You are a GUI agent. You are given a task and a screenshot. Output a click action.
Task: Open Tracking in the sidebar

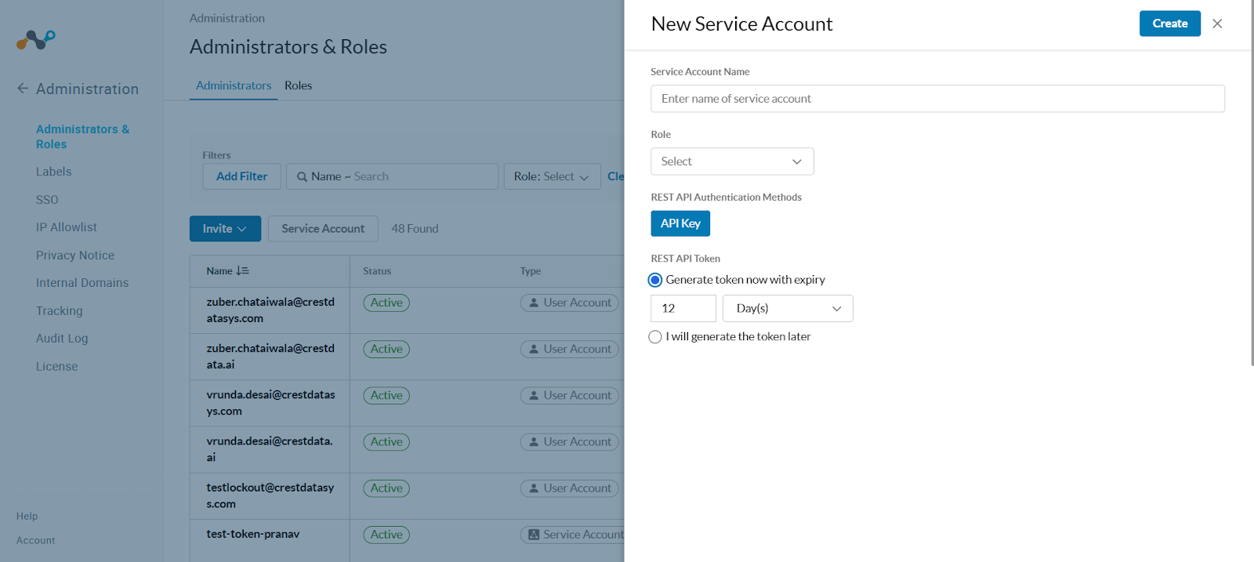[59, 311]
